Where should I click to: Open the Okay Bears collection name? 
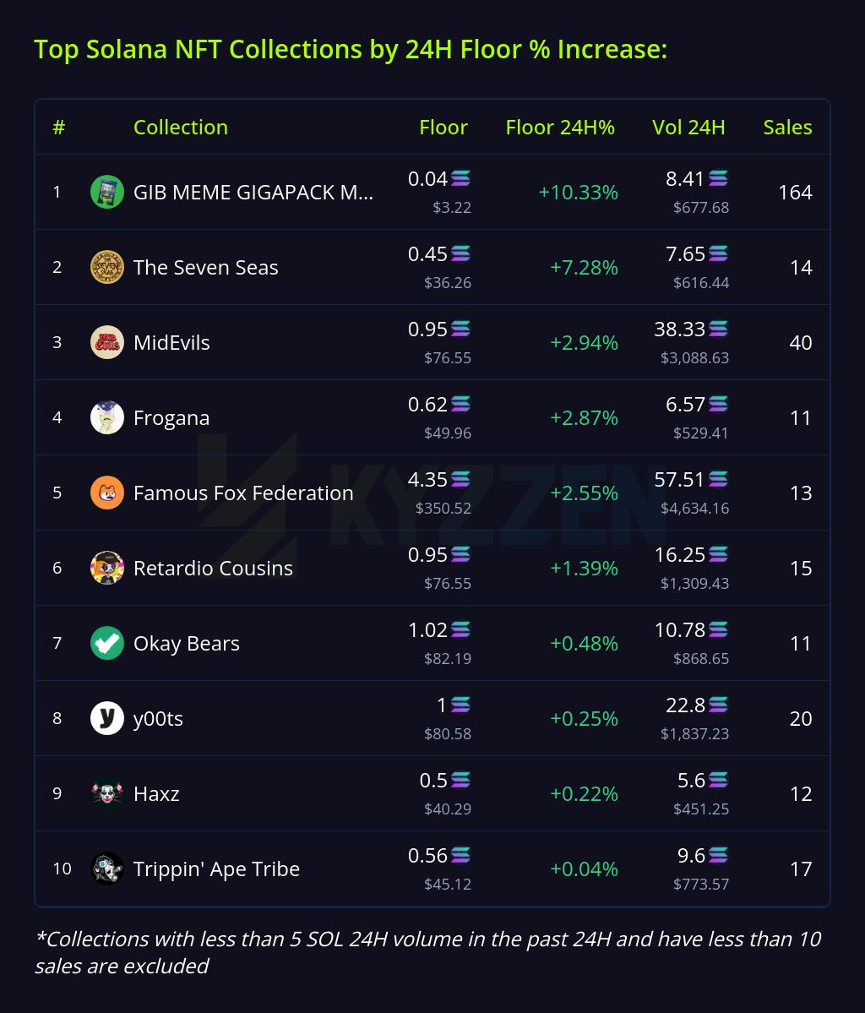(x=187, y=644)
